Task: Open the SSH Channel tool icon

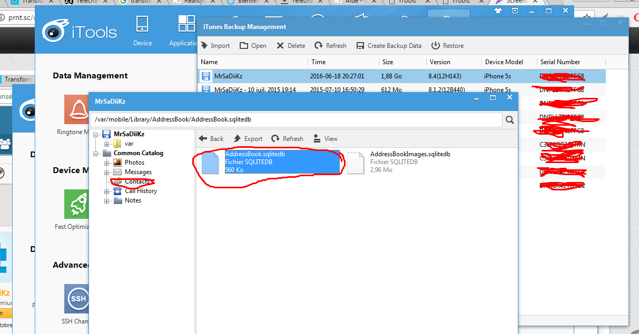Action: click(77, 299)
